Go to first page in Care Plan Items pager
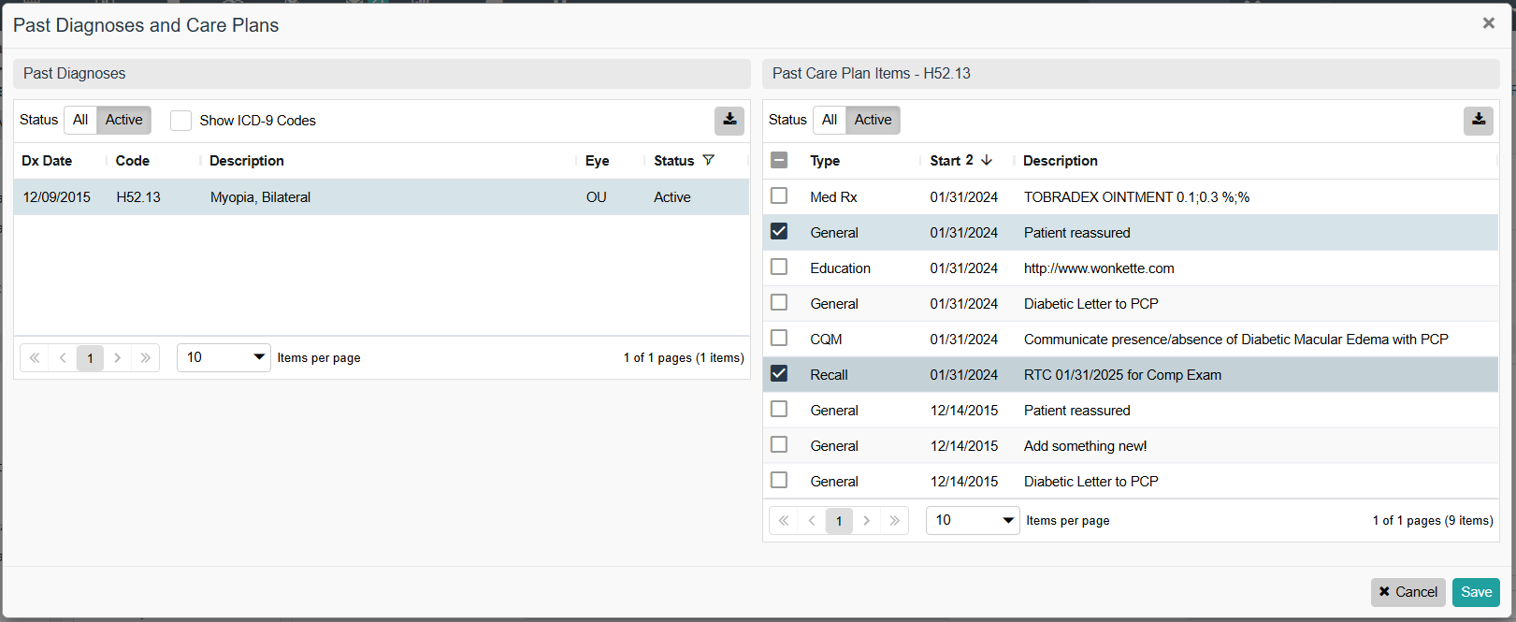 pos(784,520)
